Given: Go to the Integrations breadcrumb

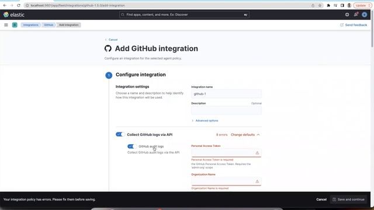Looking at the screenshot, I should (x=30, y=24).
